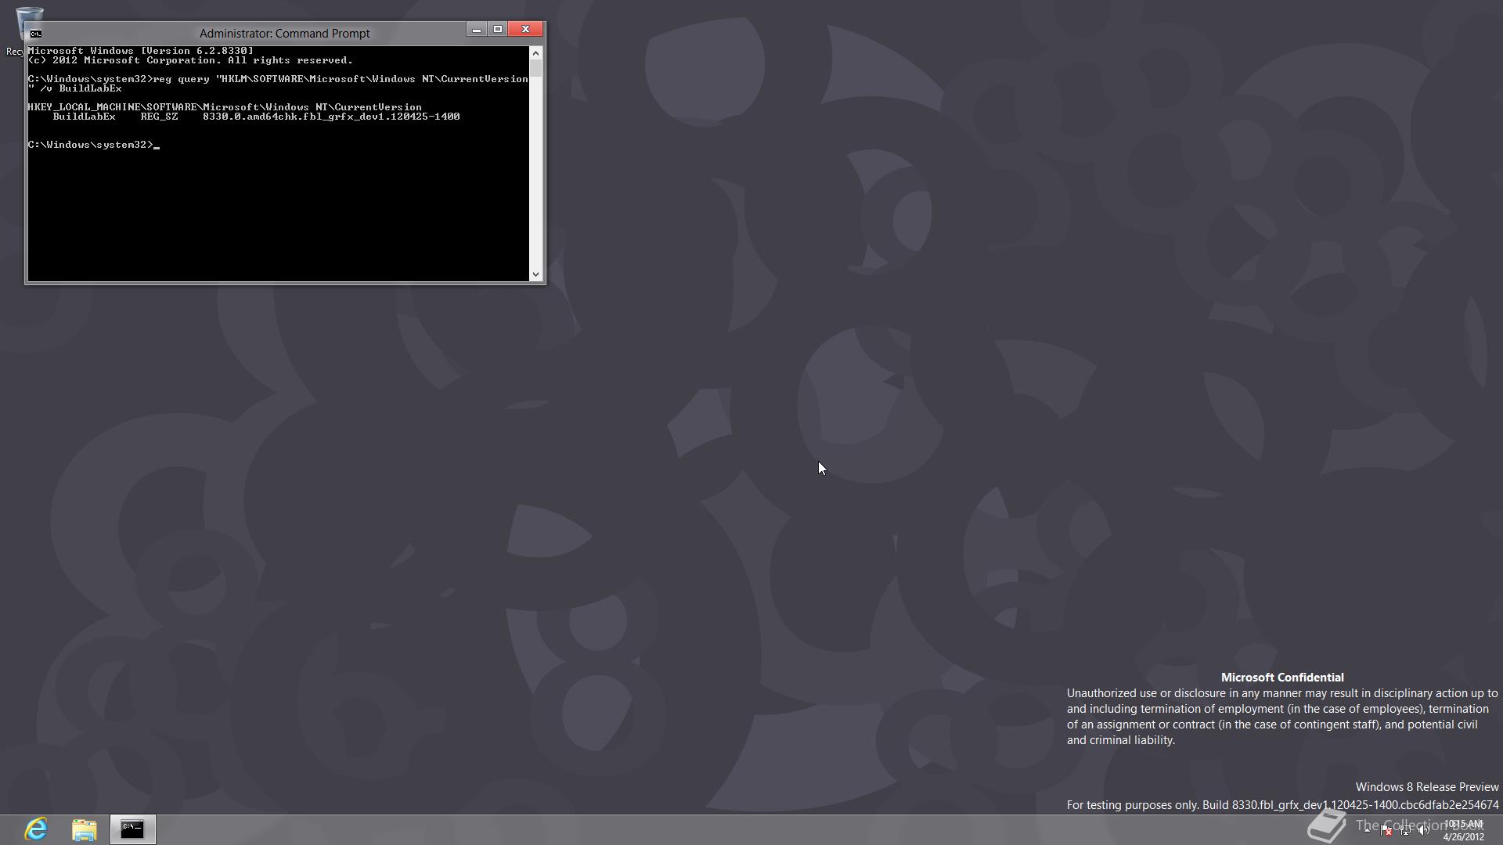1503x845 pixels.
Task: Click the 'REG_SZ' type text
Action: click(x=159, y=117)
